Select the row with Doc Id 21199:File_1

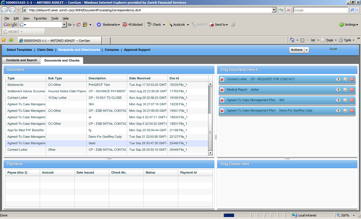pyautogui.click(x=107, y=130)
